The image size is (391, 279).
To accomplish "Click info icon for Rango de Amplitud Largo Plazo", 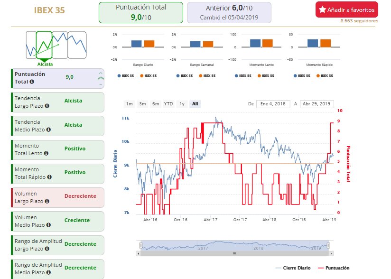I will pos(47,249).
